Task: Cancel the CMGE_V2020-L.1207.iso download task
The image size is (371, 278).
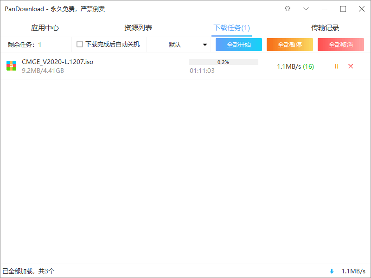Action: [351, 66]
